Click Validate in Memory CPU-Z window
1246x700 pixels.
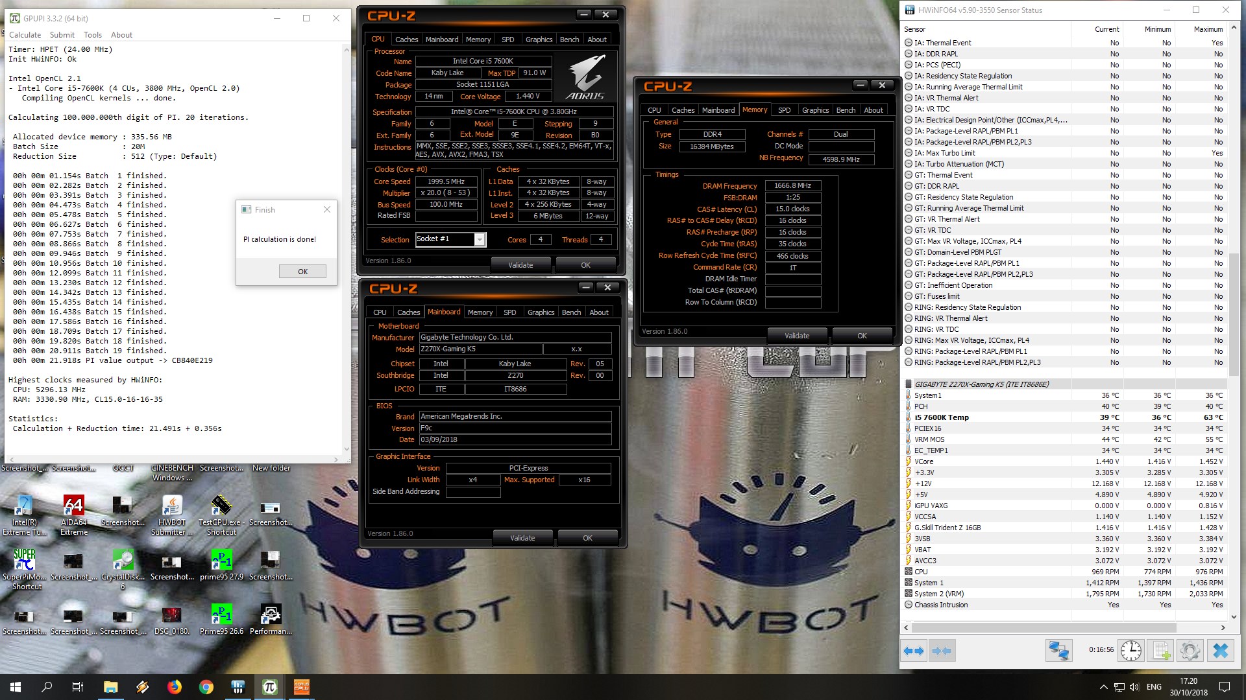797,335
